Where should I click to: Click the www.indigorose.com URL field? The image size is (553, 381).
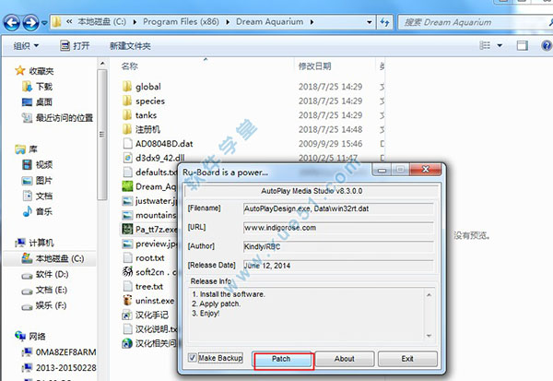click(338, 228)
